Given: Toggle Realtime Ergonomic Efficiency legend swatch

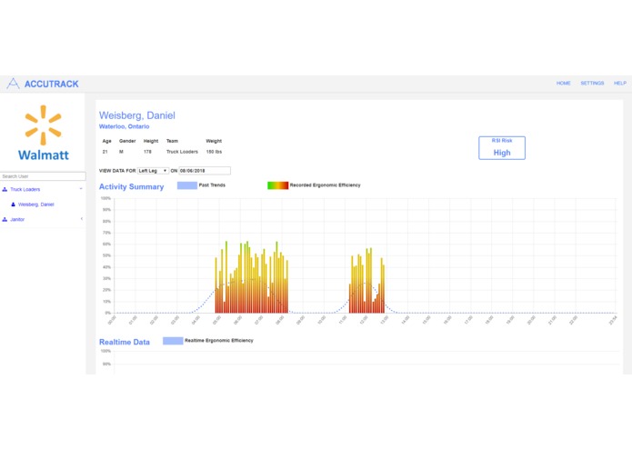Looking at the screenshot, I should tap(173, 341).
